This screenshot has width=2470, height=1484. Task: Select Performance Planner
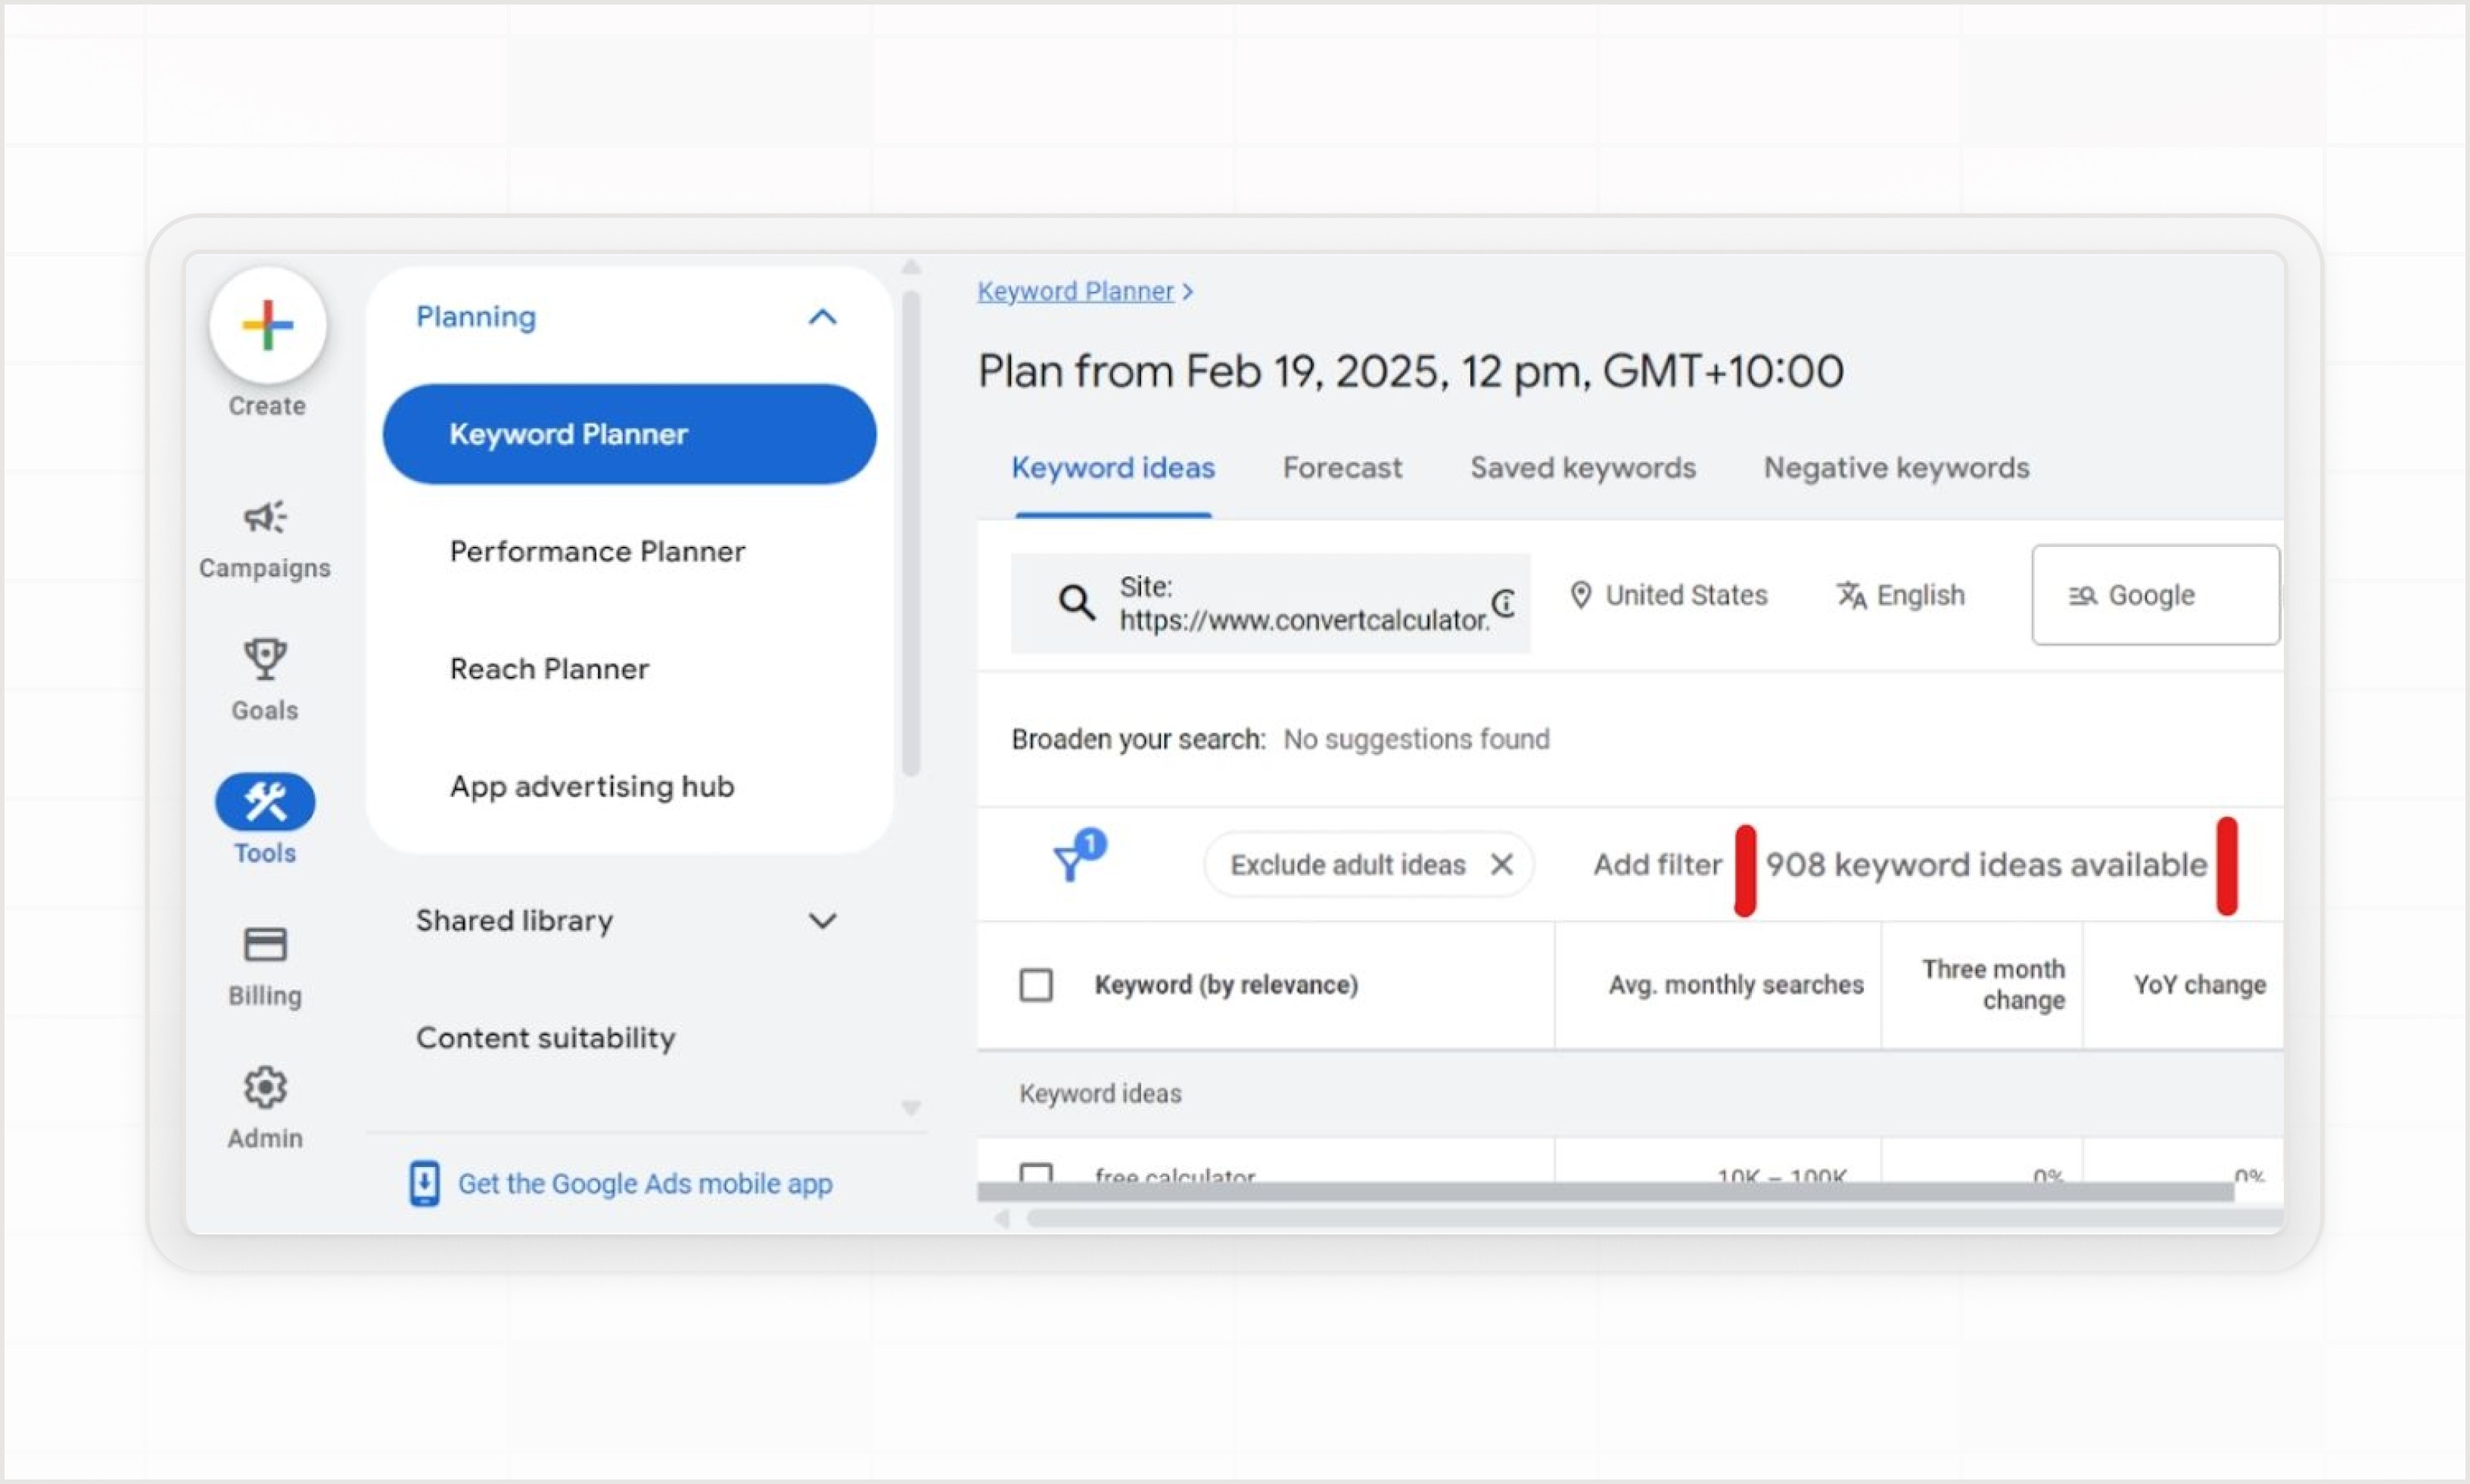597,552
